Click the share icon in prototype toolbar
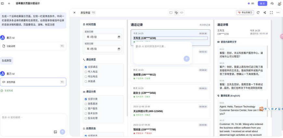The width and height of the screenshot is (283, 138). (x=264, y=13)
